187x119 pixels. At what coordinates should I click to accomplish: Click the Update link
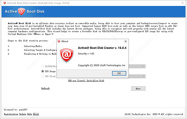22,114
